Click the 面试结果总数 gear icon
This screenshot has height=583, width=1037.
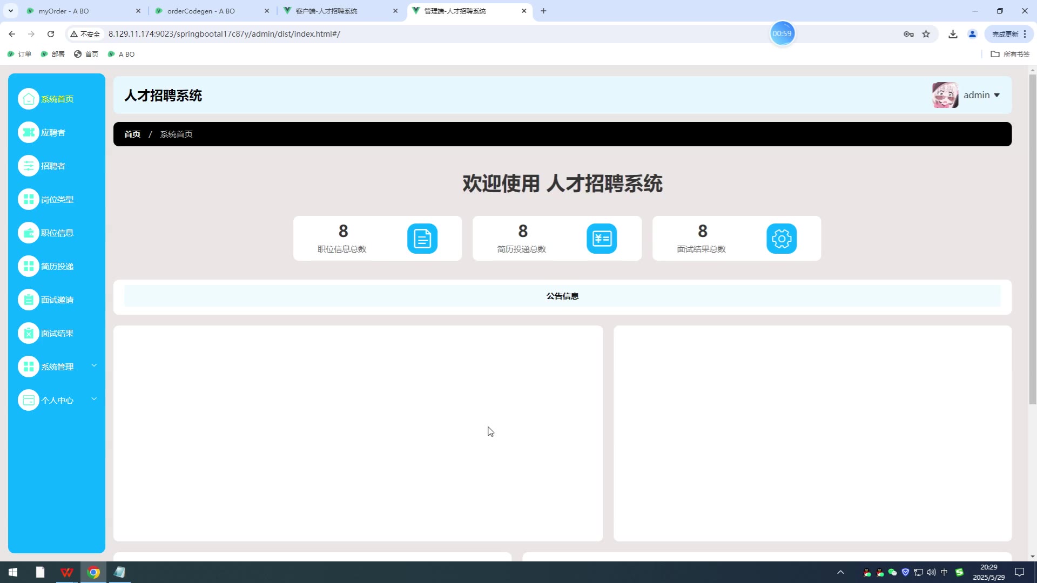tap(781, 238)
